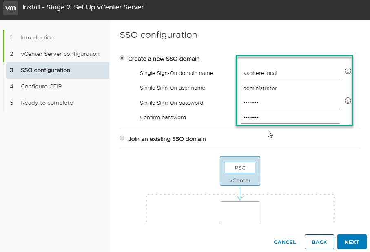The image size is (370, 252).
Task: Go to Introduction step
Action: tap(37, 37)
